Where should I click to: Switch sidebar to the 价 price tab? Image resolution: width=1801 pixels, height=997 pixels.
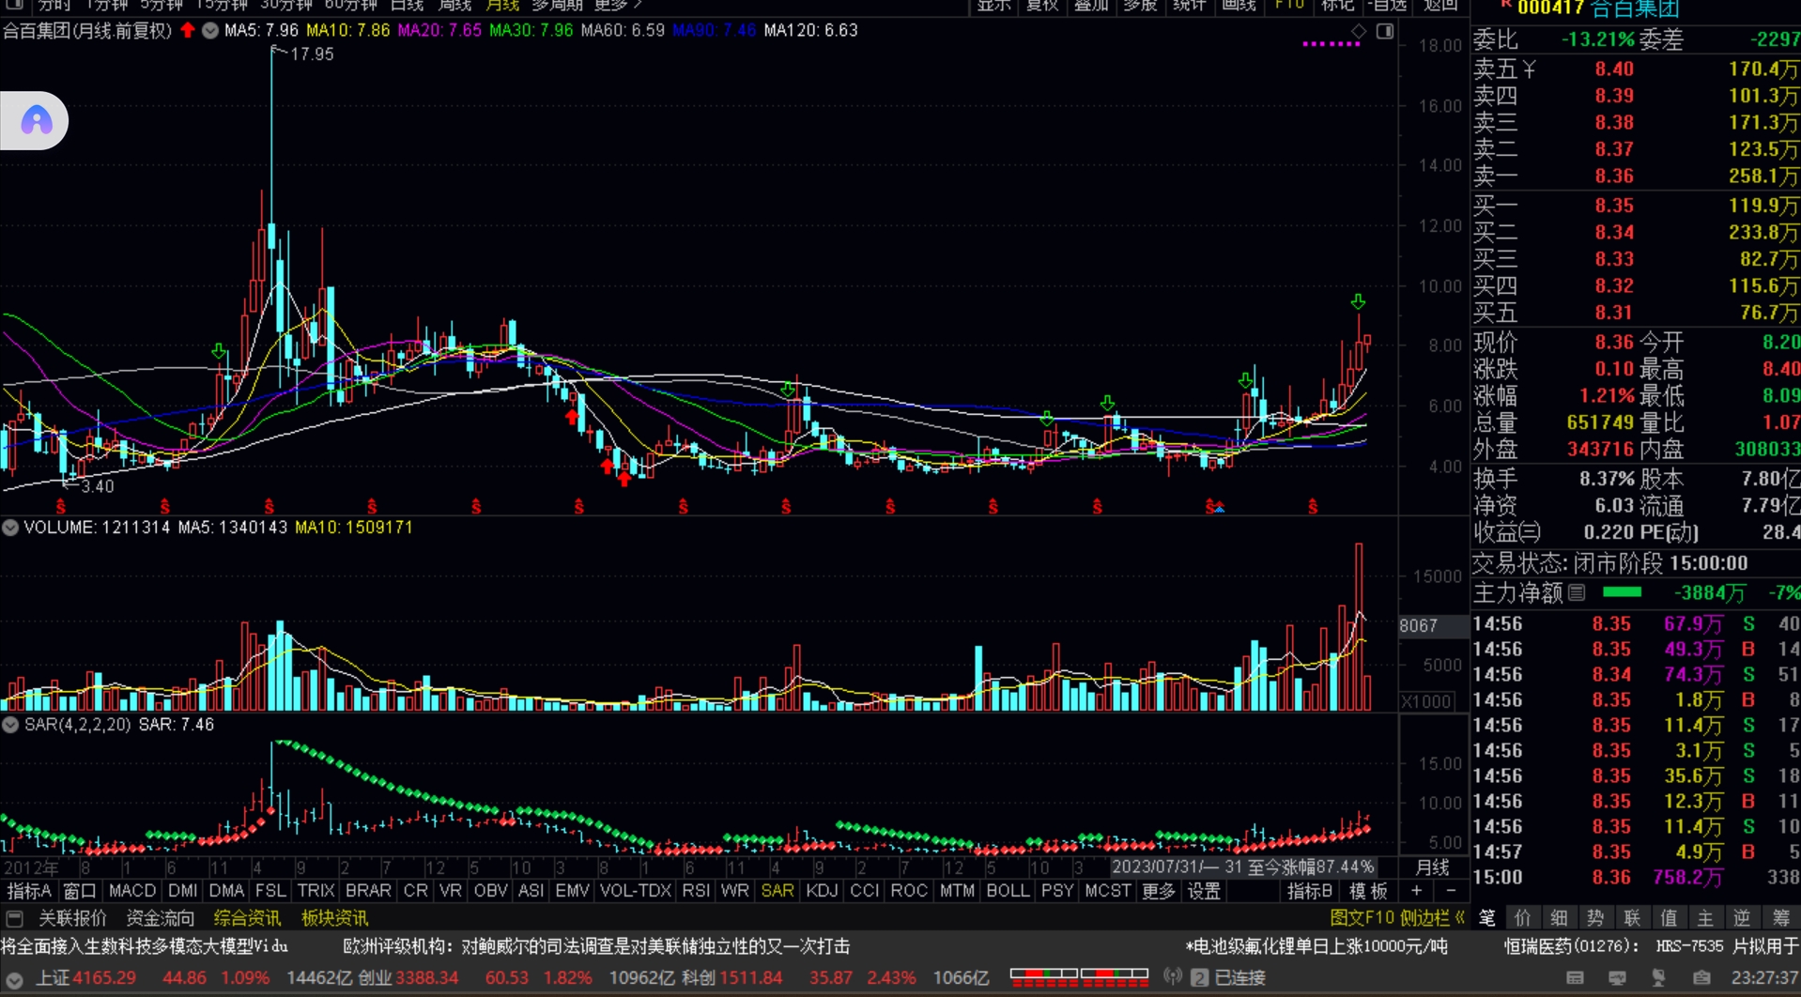1522,918
